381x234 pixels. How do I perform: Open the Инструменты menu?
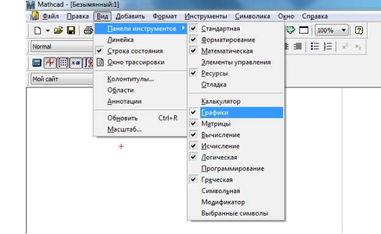click(x=206, y=17)
